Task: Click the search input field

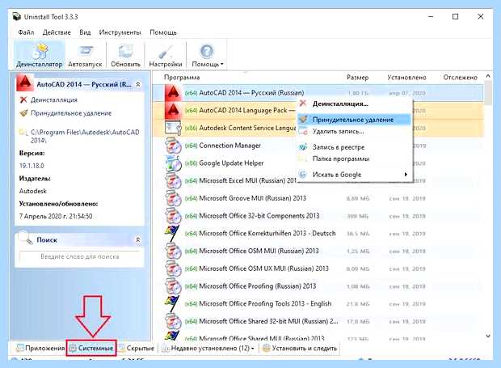Action: coord(79,256)
